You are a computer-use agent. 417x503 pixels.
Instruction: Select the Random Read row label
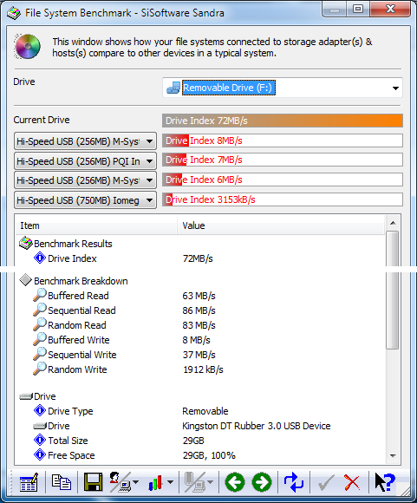[x=77, y=325]
